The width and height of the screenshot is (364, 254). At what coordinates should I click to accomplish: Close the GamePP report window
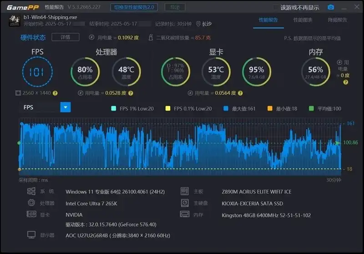pyautogui.click(x=357, y=7)
